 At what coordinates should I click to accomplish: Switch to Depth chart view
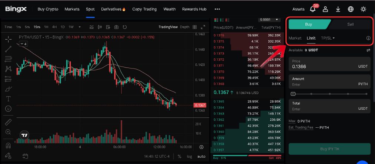[185, 27]
